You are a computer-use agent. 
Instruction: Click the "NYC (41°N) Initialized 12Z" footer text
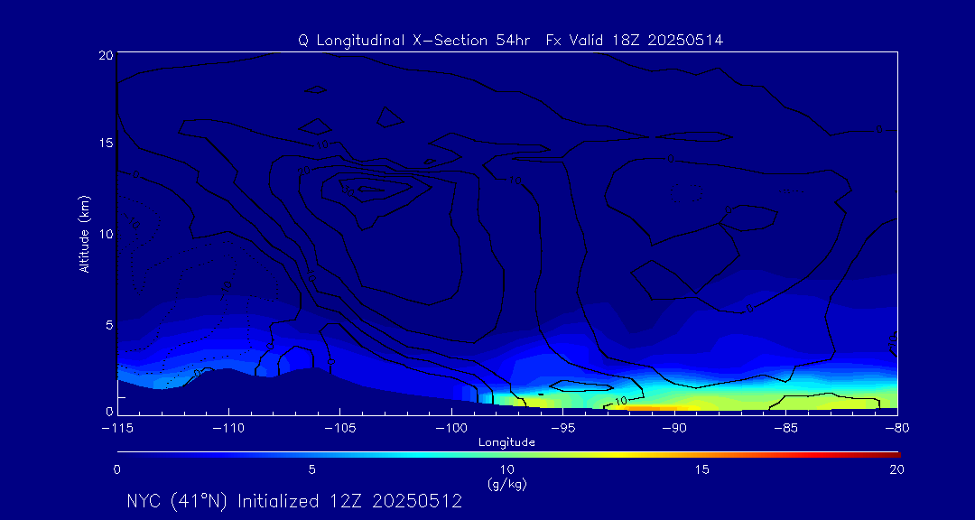(294, 501)
